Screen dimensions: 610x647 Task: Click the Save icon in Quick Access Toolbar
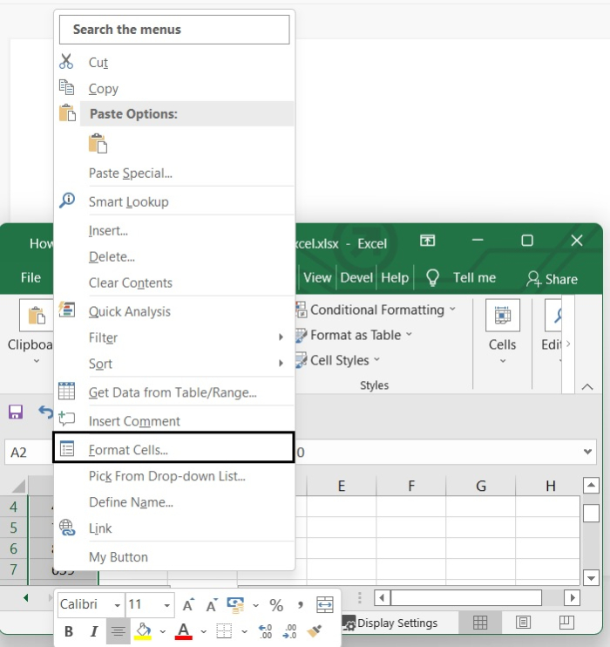pos(15,412)
